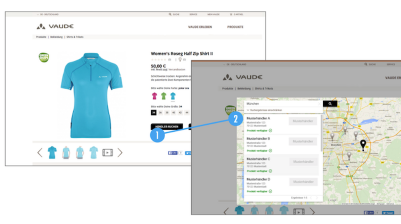401x224 pixels.
Task: Click Musterhändler logo button for dealer D
Action: [x=303, y=182]
